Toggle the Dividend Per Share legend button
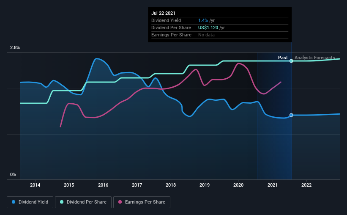347x215 pixels. 83,202
